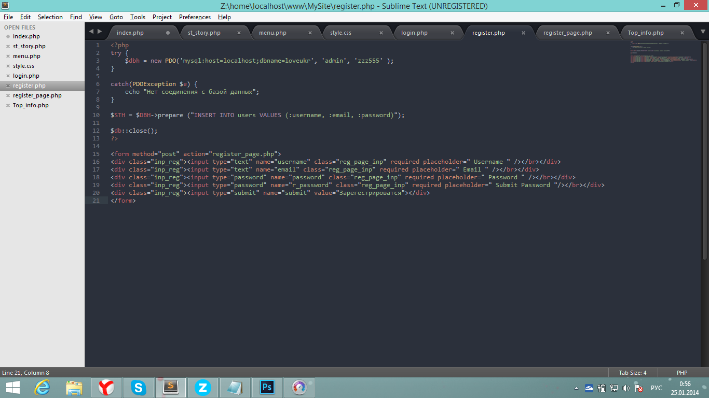Viewport: 709px width, 398px height.
Task: Click the code minimap preview
Action: [663, 52]
